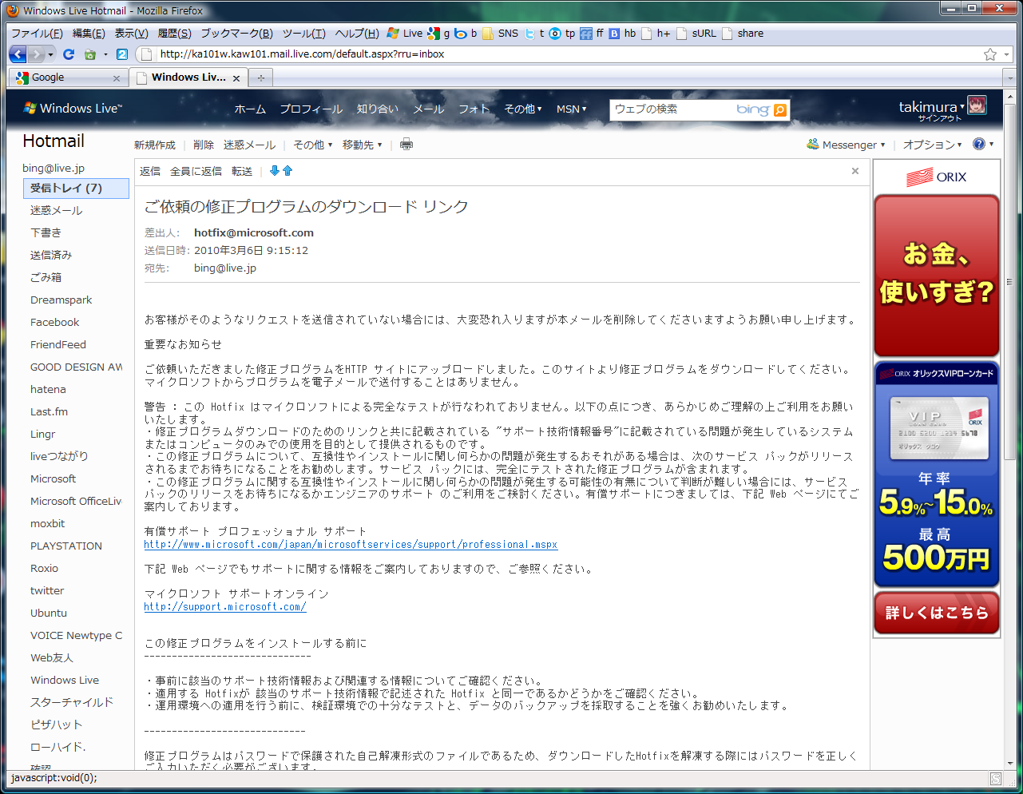Click the Bing search magnifier button

780,110
